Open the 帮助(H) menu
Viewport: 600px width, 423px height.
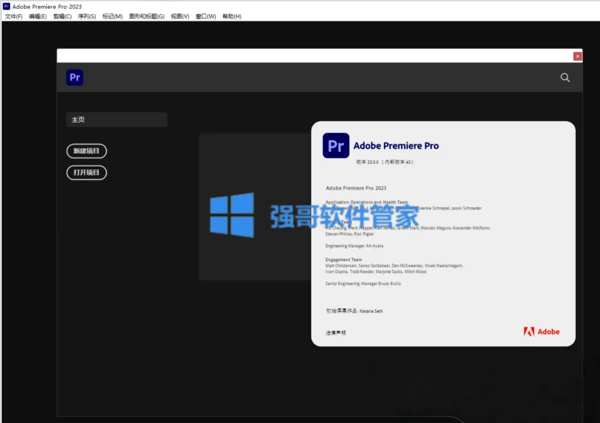pos(232,16)
